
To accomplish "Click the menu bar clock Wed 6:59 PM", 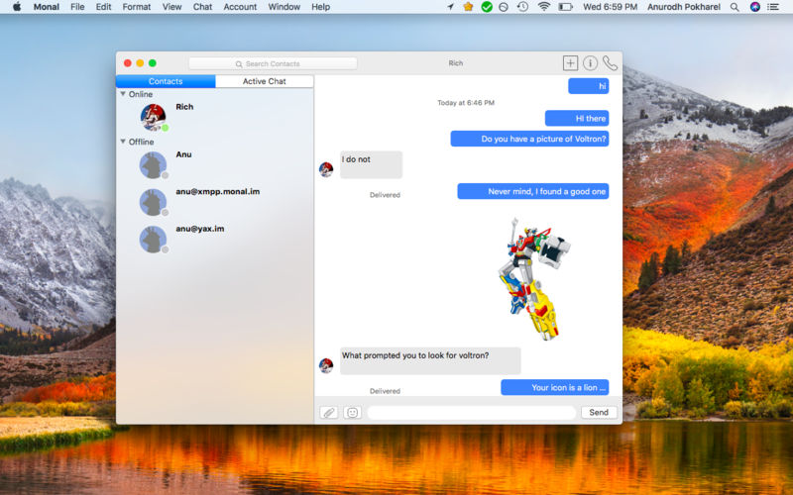I will click(610, 7).
